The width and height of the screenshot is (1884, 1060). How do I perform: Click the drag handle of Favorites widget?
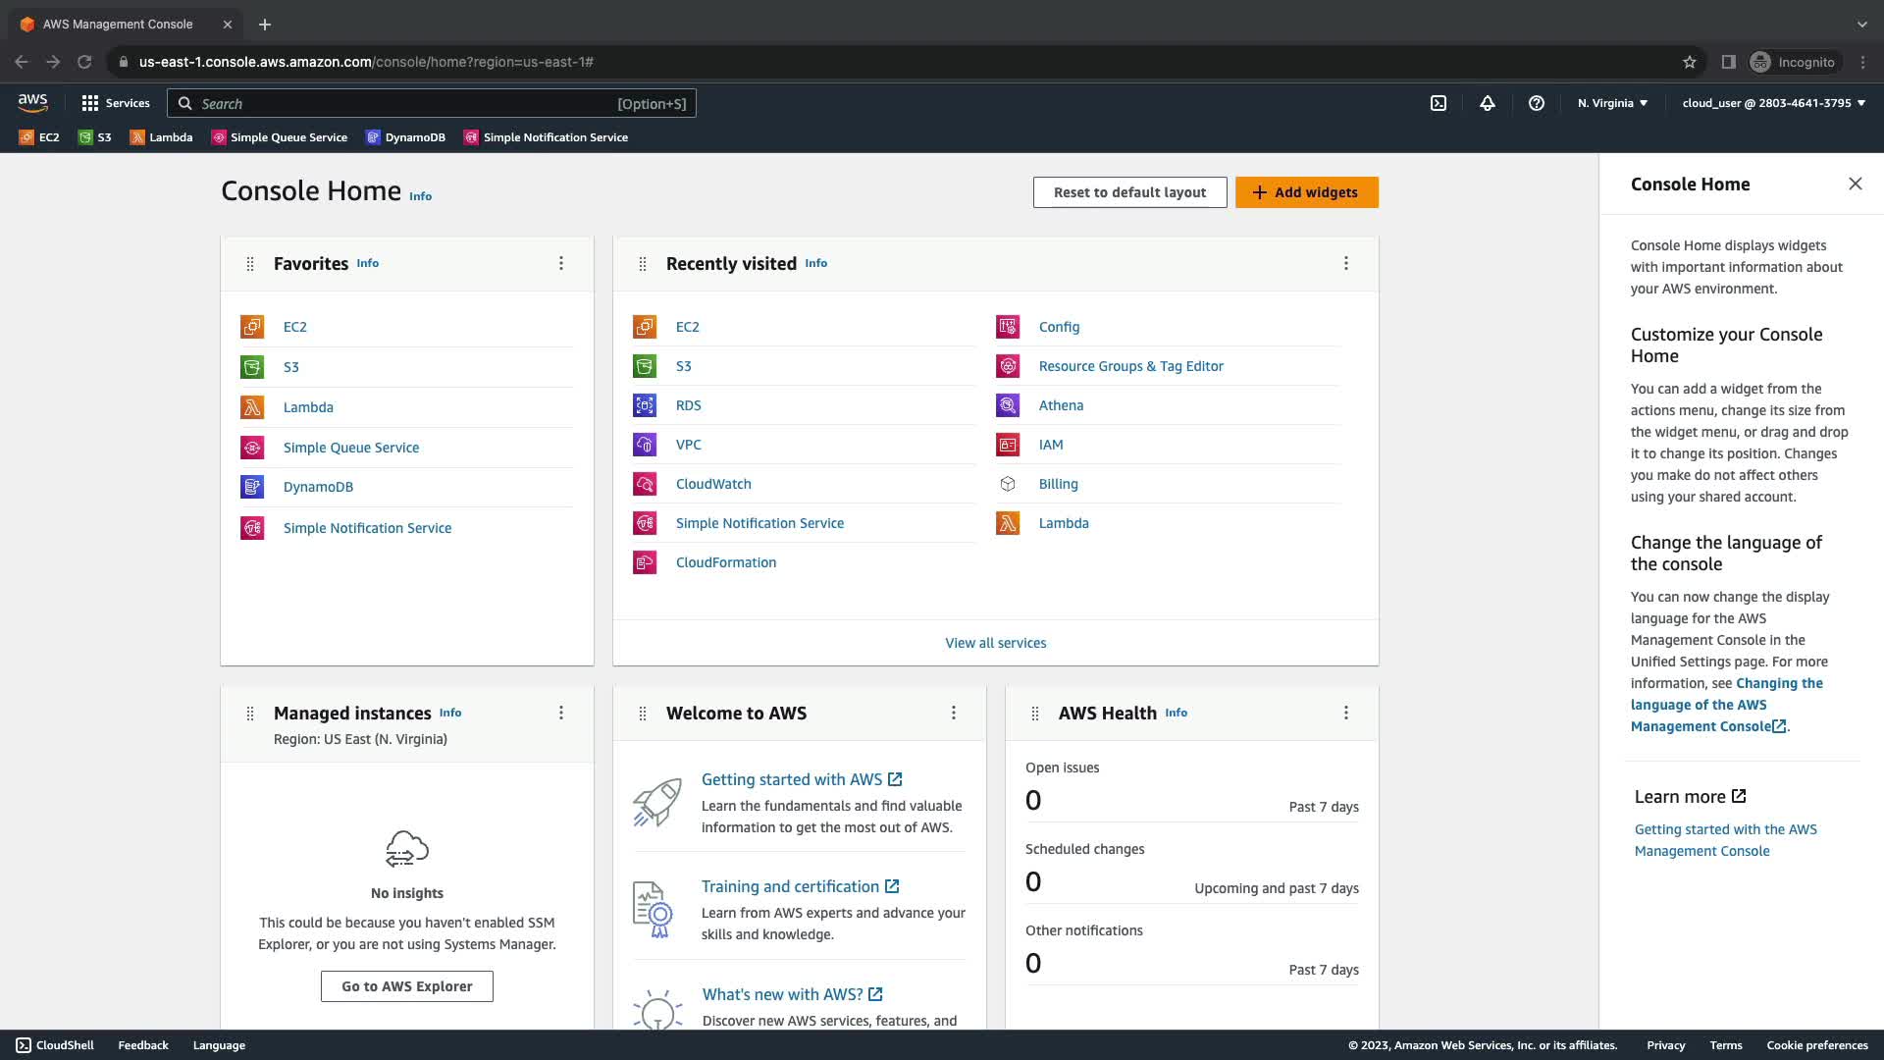coord(250,264)
